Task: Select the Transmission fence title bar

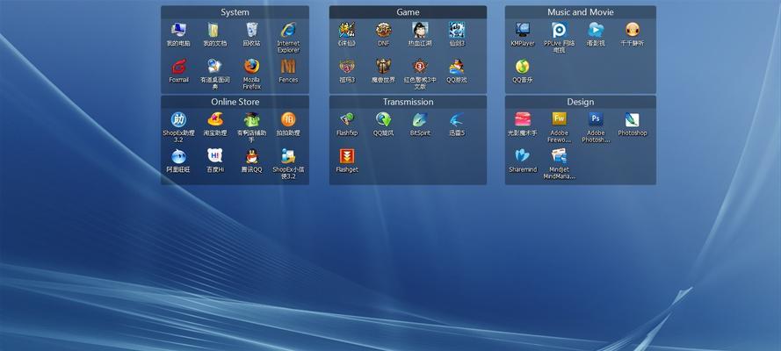Action: pyautogui.click(x=408, y=102)
